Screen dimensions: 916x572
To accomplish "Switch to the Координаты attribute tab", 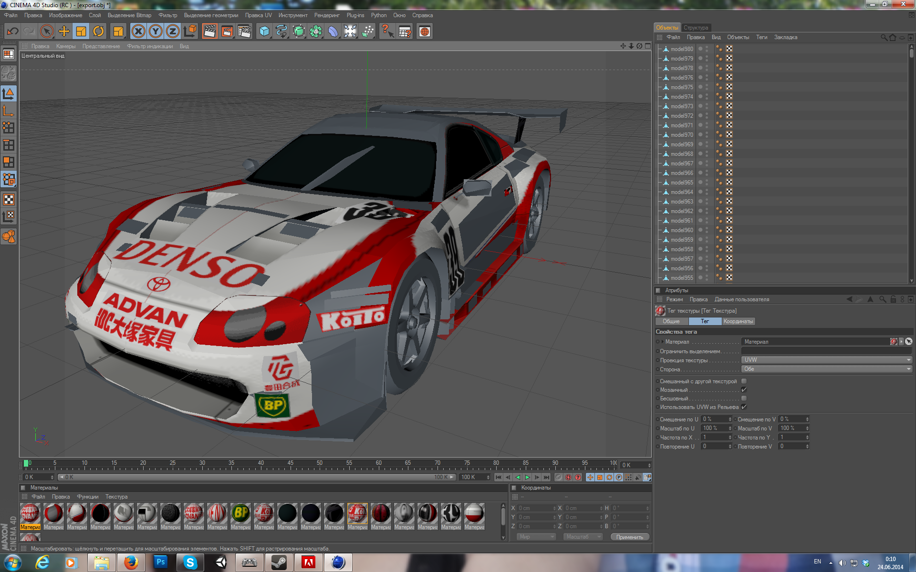I will (x=738, y=321).
